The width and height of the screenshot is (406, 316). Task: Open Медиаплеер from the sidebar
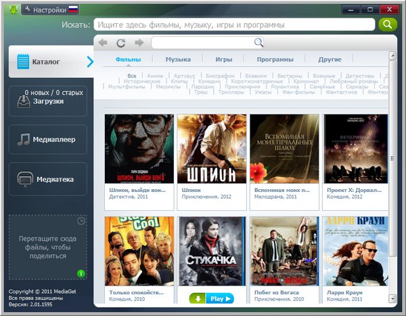(x=48, y=140)
